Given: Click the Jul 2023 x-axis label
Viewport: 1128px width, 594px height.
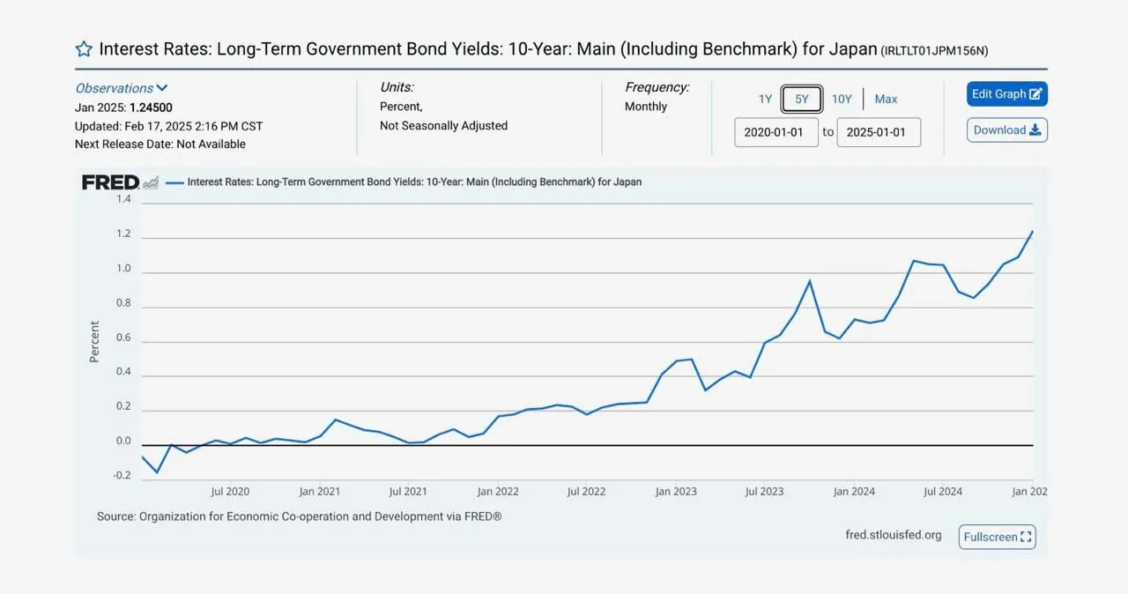Looking at the screenshot, I should [764, 492].
